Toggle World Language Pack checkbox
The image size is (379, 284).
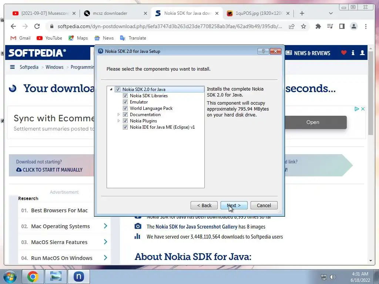coord(125,108)
